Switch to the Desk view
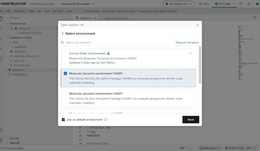Image resolution: width=260 pixels, height=151 pixels. tap(204, 4)
